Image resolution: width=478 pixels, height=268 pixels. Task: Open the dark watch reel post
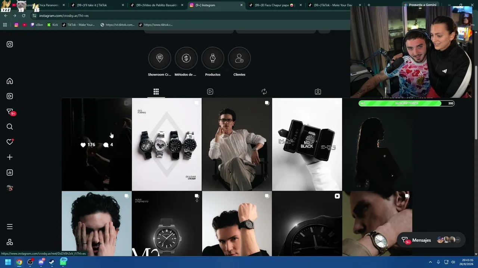click(x=307, y=224)
